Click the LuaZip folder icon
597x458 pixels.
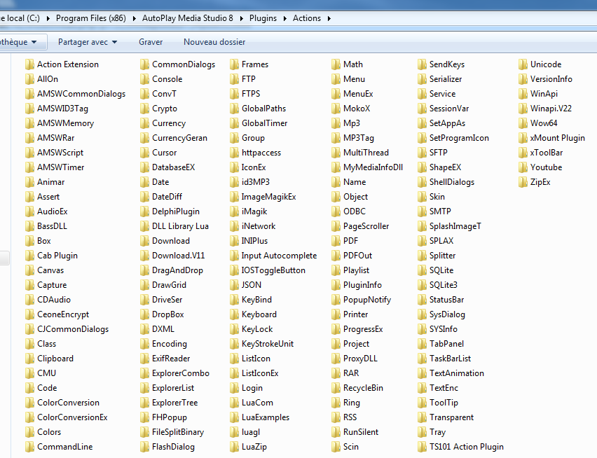click(x=235, y=447)
